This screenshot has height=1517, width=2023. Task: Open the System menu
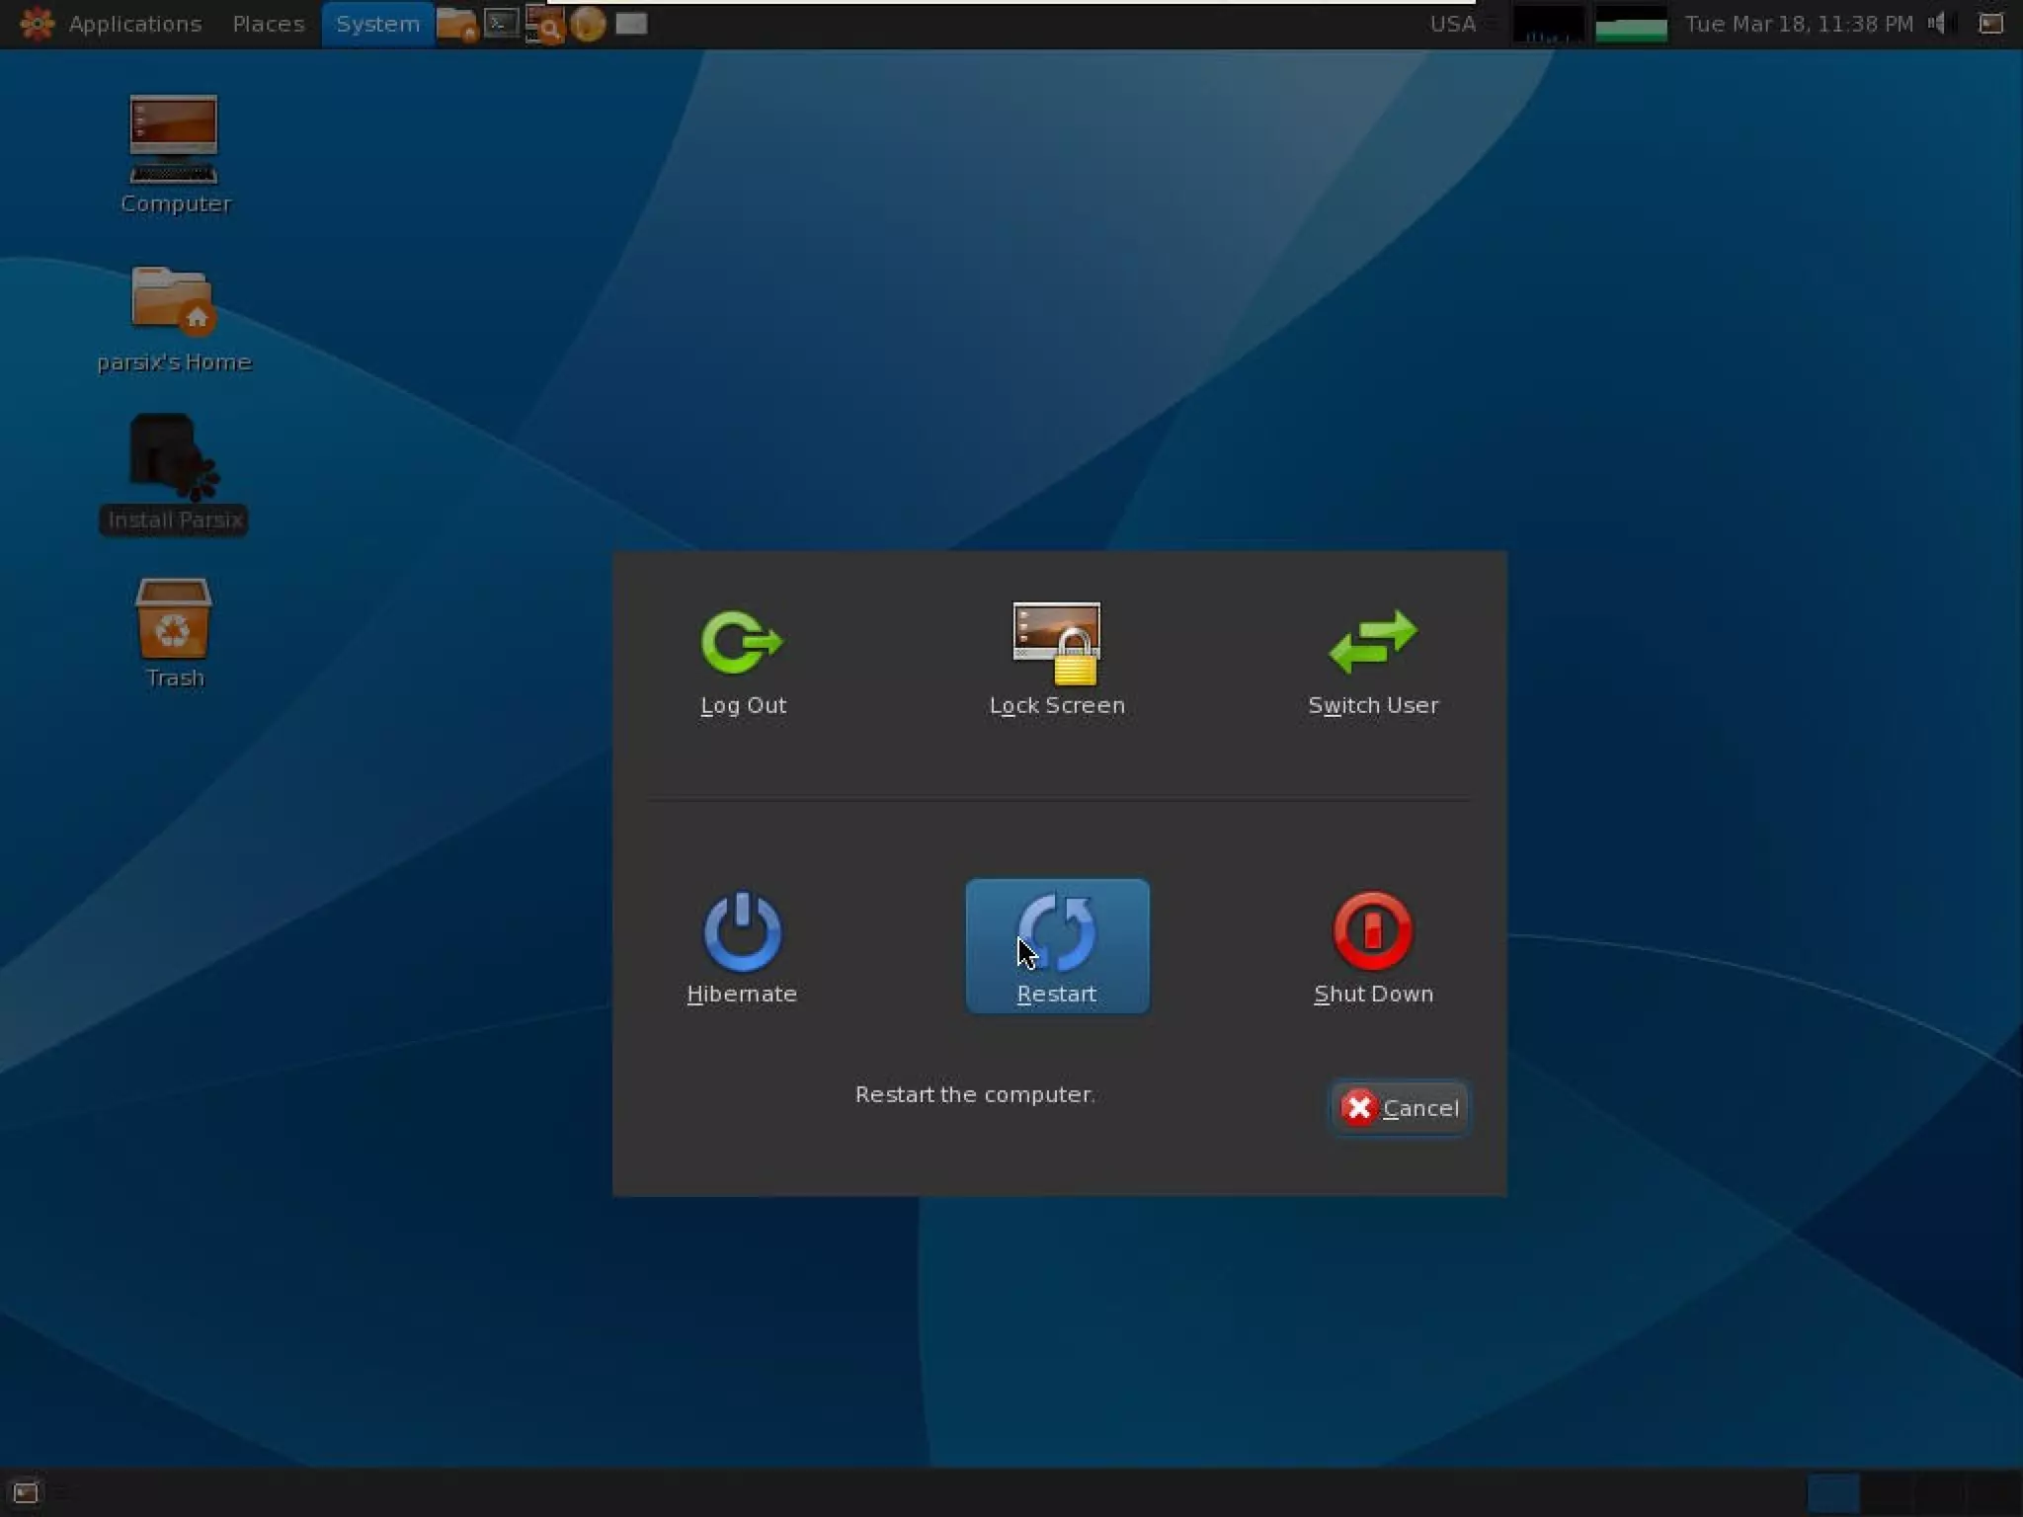pyautogui.click(x=376, y=24)
